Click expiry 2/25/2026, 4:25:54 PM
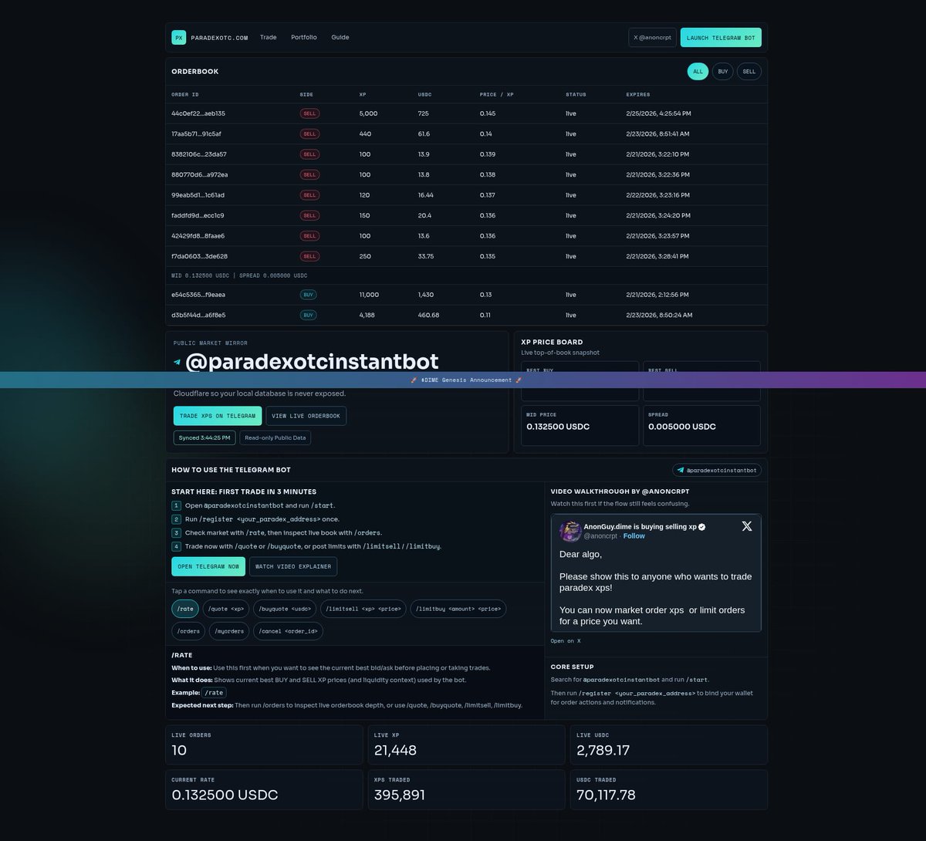 [658, 113]
